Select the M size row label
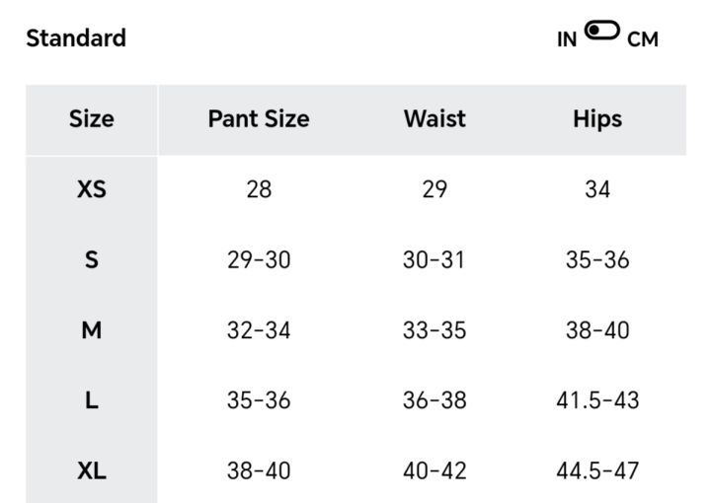Image resolution: width=711 pixels, height=503 pixels. point(91,330)
